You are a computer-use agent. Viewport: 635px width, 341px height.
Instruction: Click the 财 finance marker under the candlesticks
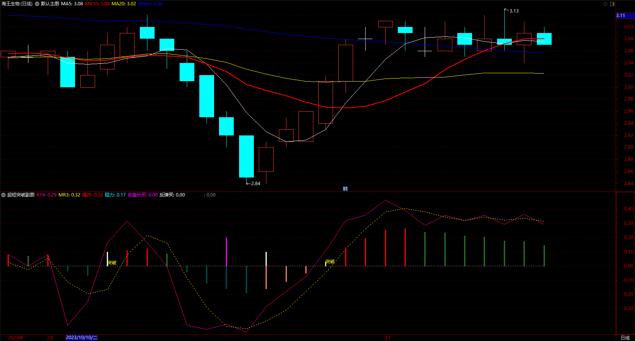click(x=345, y=189)
